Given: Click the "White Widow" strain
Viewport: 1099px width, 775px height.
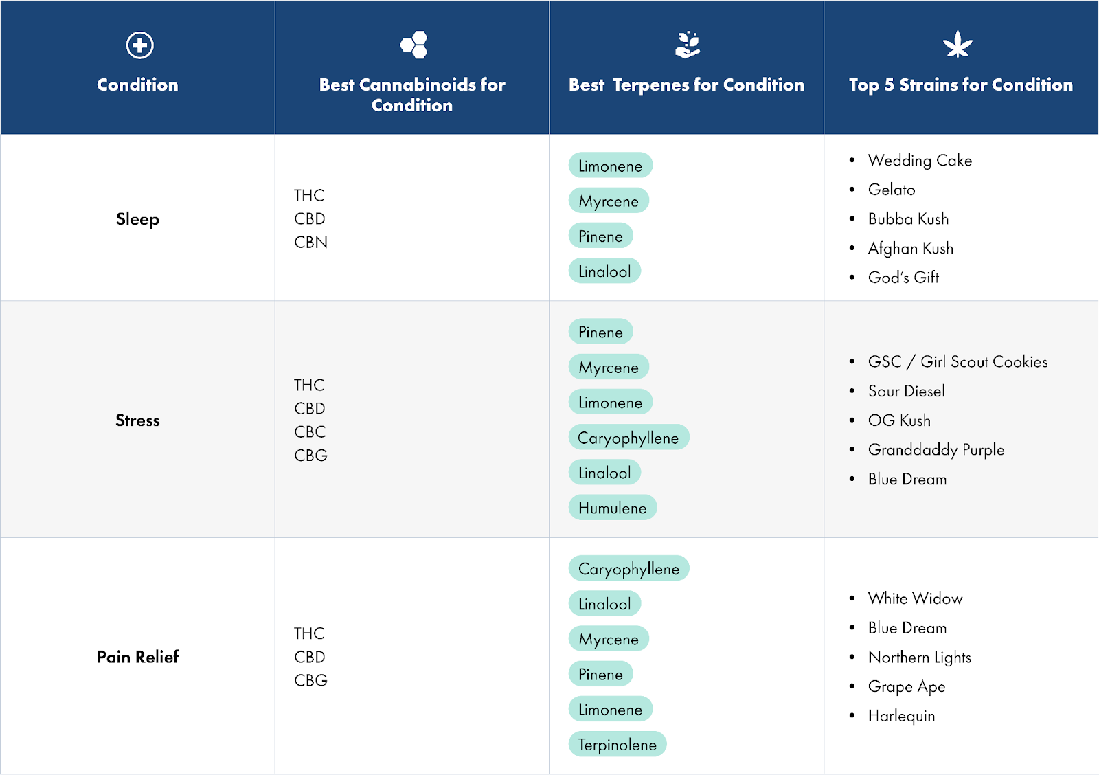Looking at the screenshot, I should click(915, 598).
